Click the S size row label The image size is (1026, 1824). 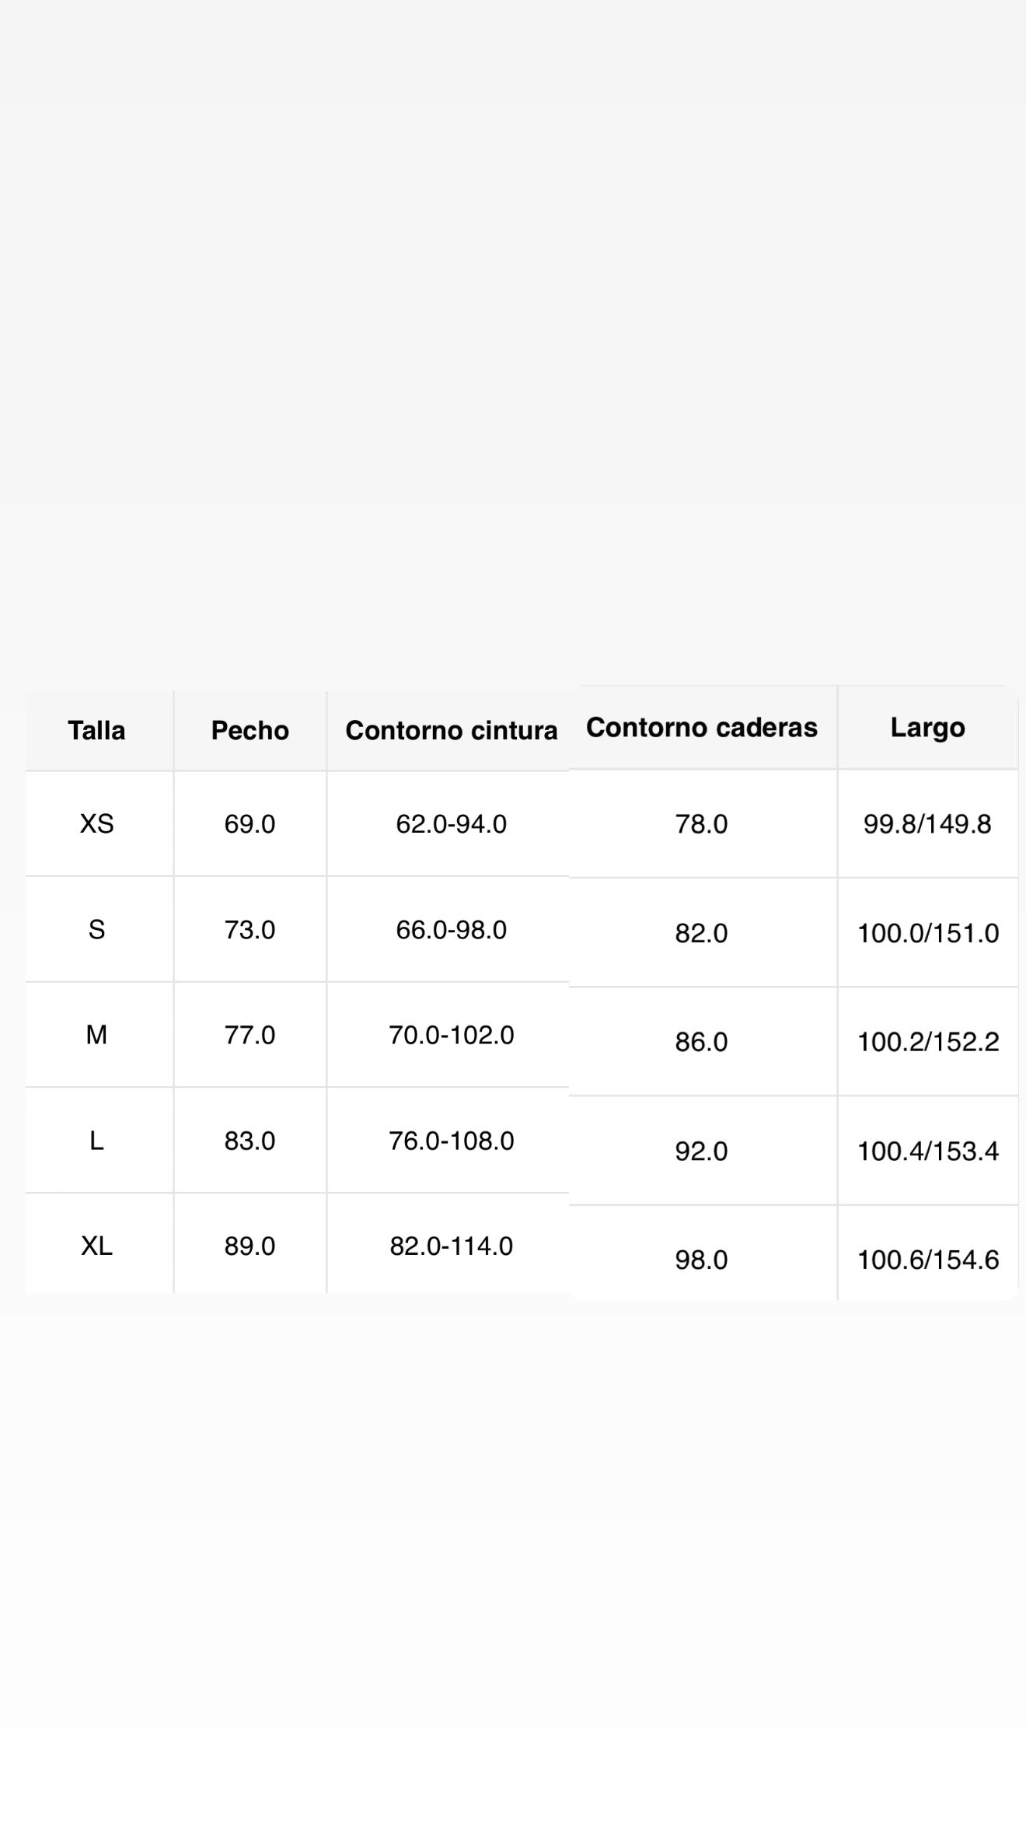click(96, 930)
